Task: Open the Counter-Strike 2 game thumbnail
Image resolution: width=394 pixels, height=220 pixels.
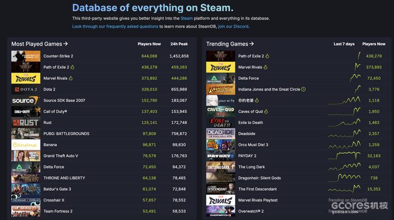Action: (26, 56)
